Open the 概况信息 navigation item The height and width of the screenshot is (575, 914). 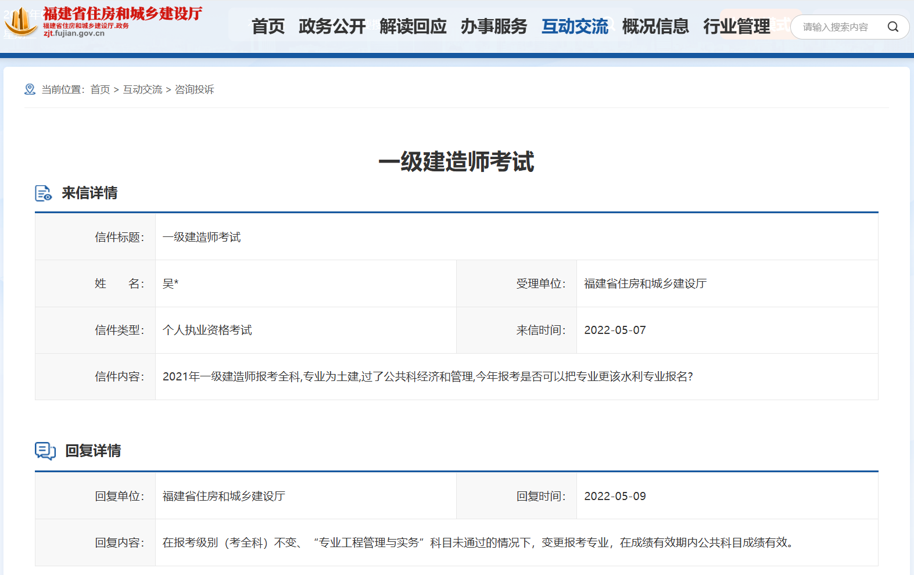point(655,27)
